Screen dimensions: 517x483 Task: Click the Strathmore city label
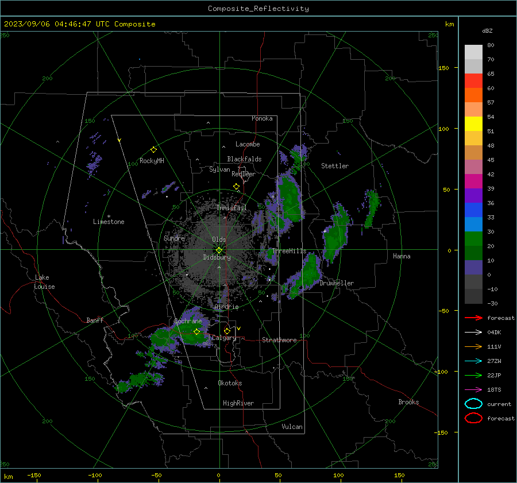279,340
